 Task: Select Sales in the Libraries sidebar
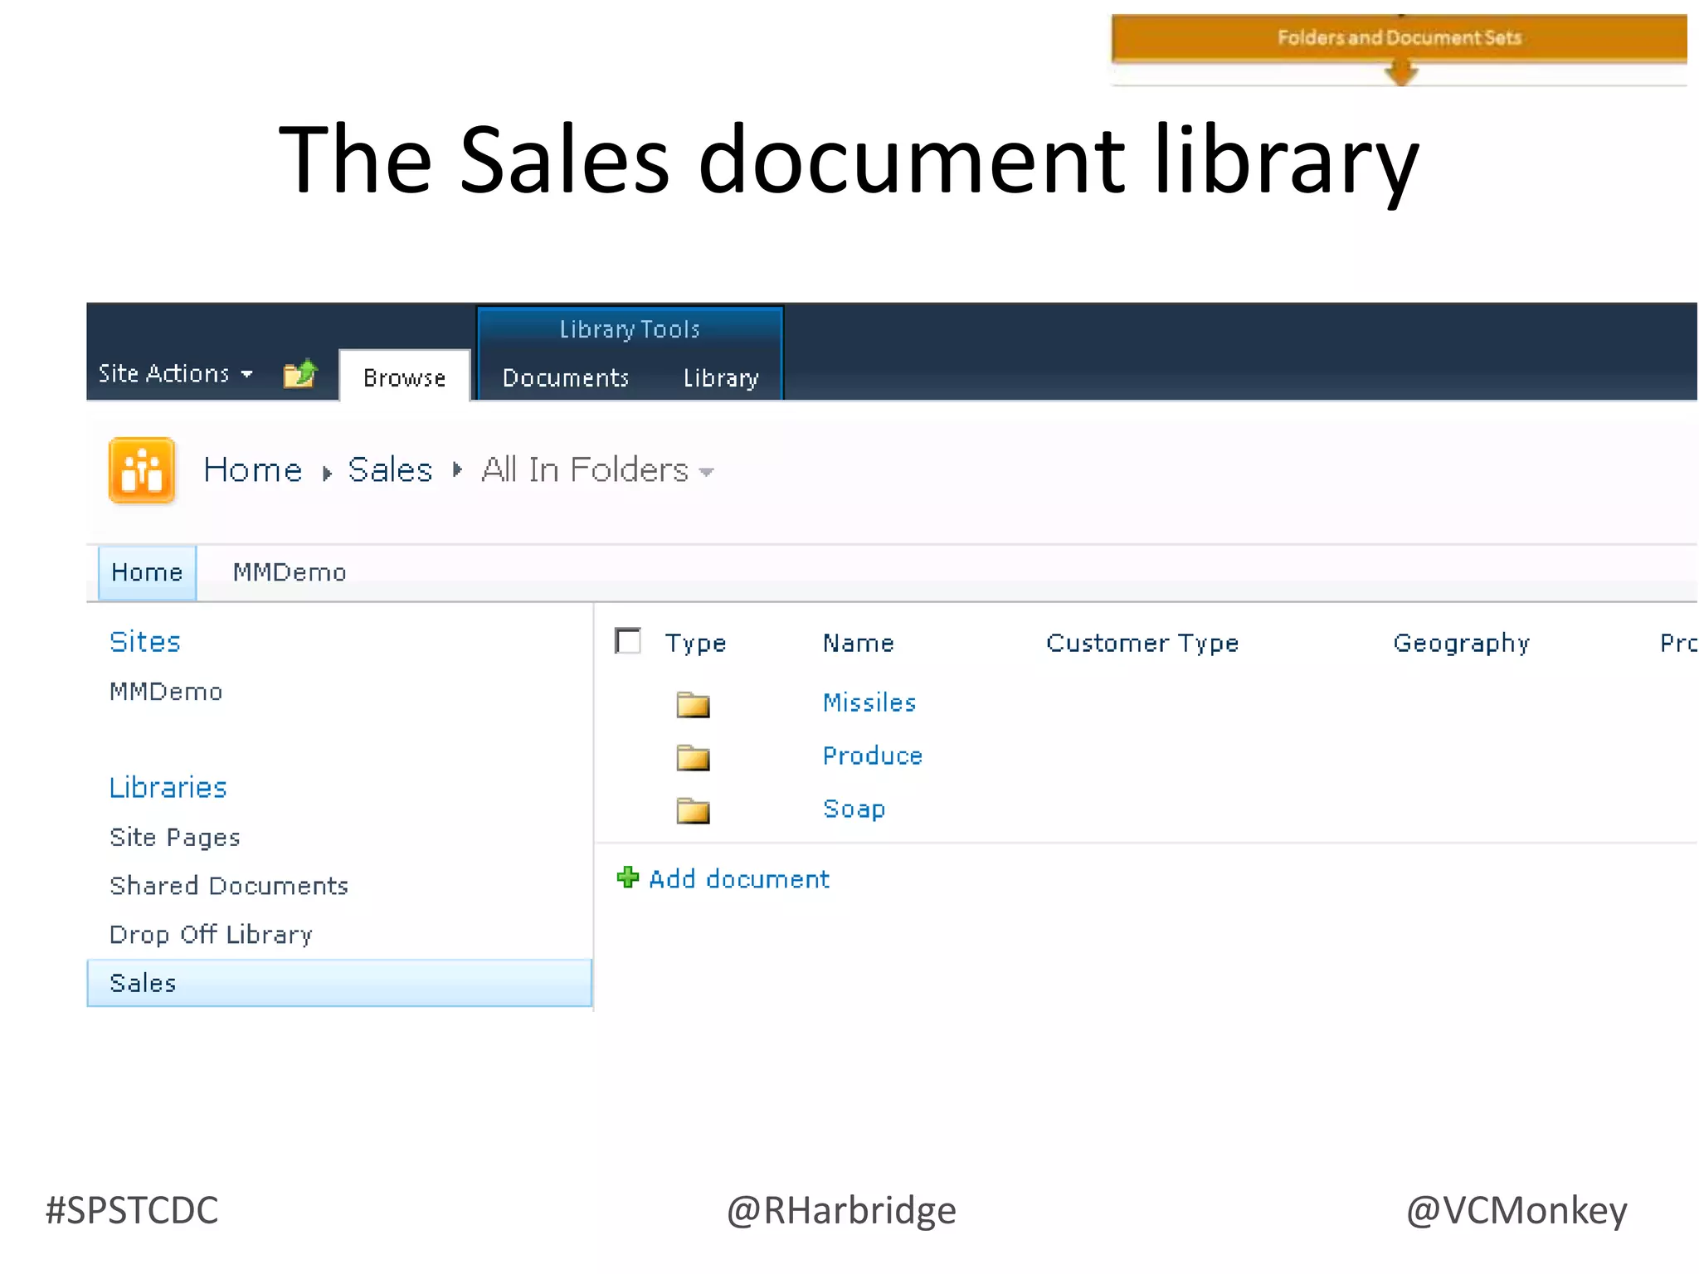pos(143,983)
